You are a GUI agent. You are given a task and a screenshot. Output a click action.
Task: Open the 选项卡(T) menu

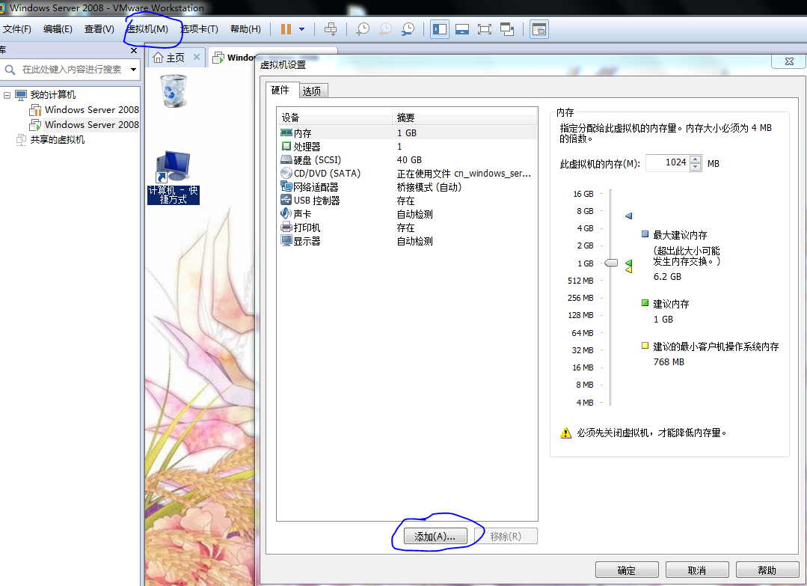pos(199,29)
